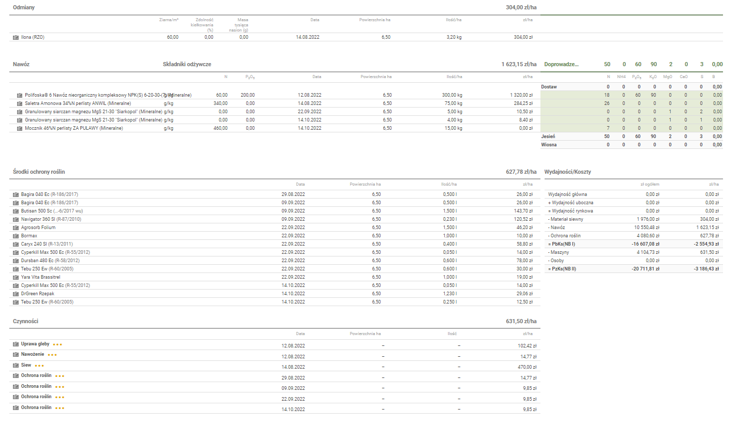
Task: Expand the three dots next to Nawożenie
Action: [x=52, y=355]
